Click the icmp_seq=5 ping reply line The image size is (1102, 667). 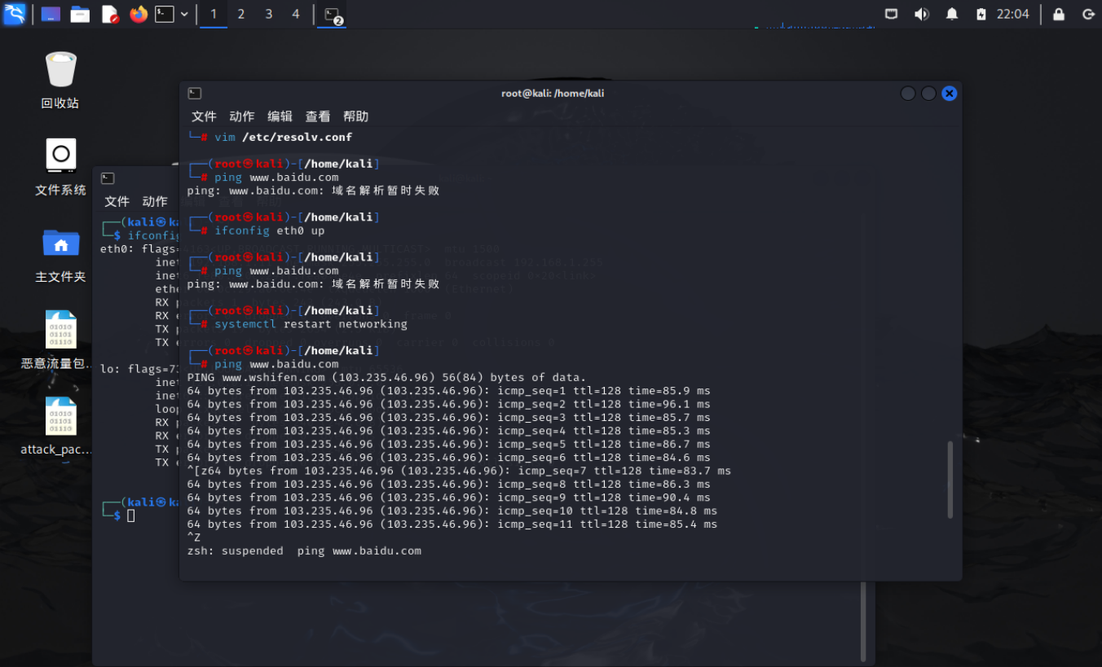(448, 444)
